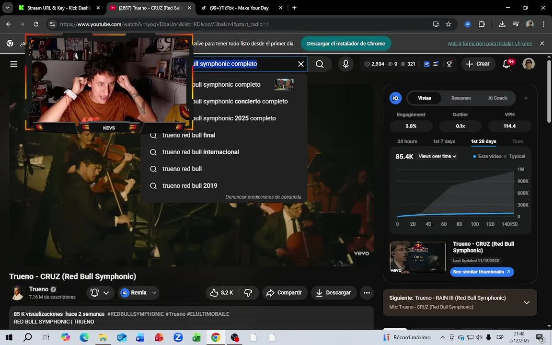Open Zoom from the taskbar
Screen dimensions: 552x345
pos(178,338)
